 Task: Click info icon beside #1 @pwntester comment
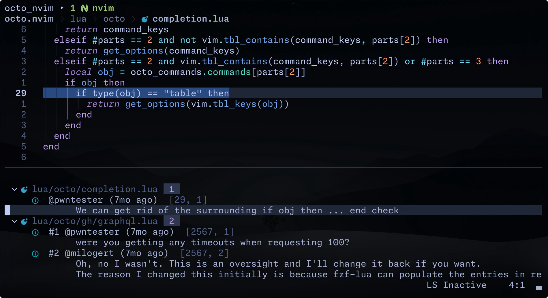(x=35, y=232)
